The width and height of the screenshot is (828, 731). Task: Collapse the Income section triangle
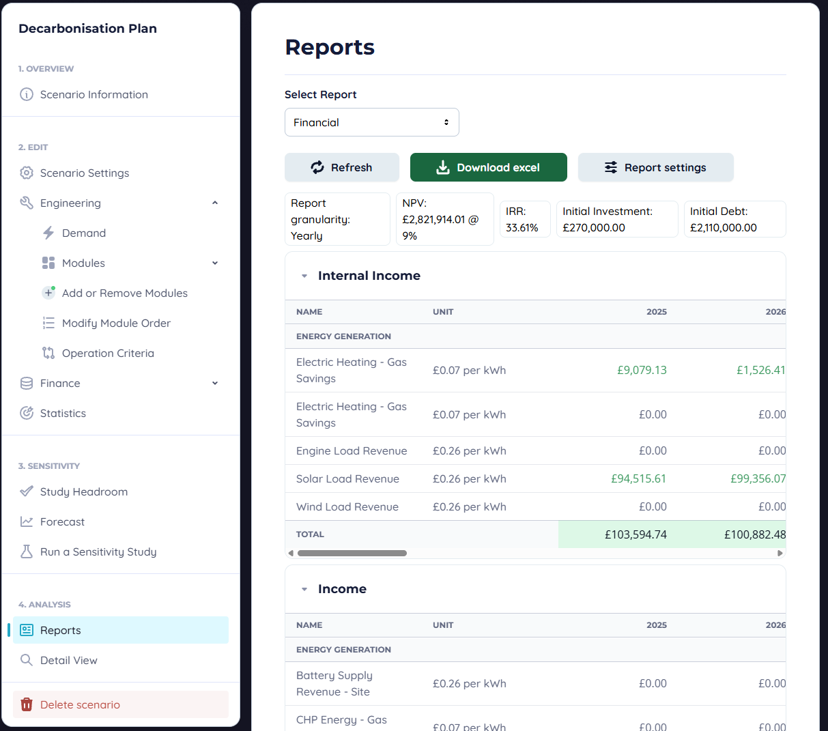[304, 590]
